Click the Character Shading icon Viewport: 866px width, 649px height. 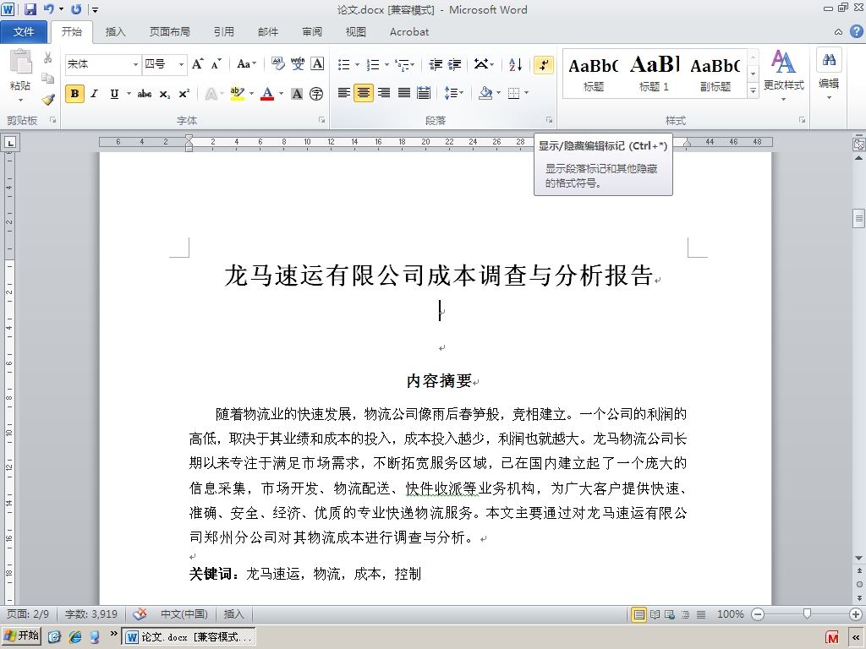[297, 94]
